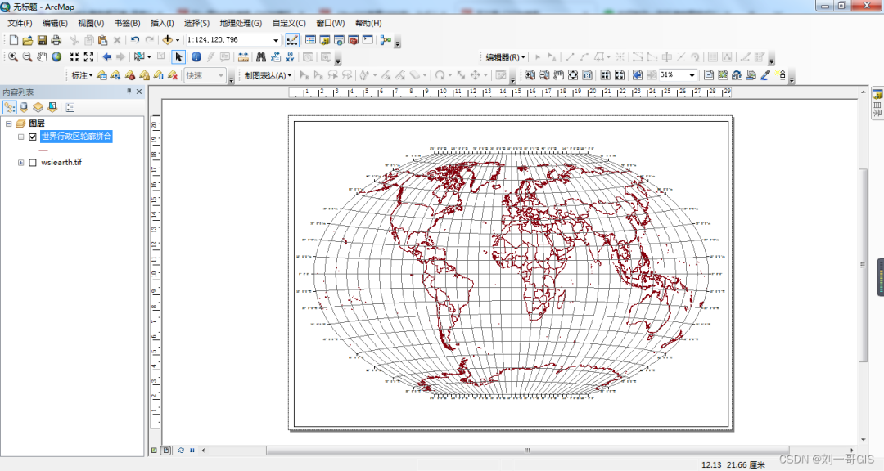Enable the wsiearth.tif layer checkbox

(x=33, y=163)
